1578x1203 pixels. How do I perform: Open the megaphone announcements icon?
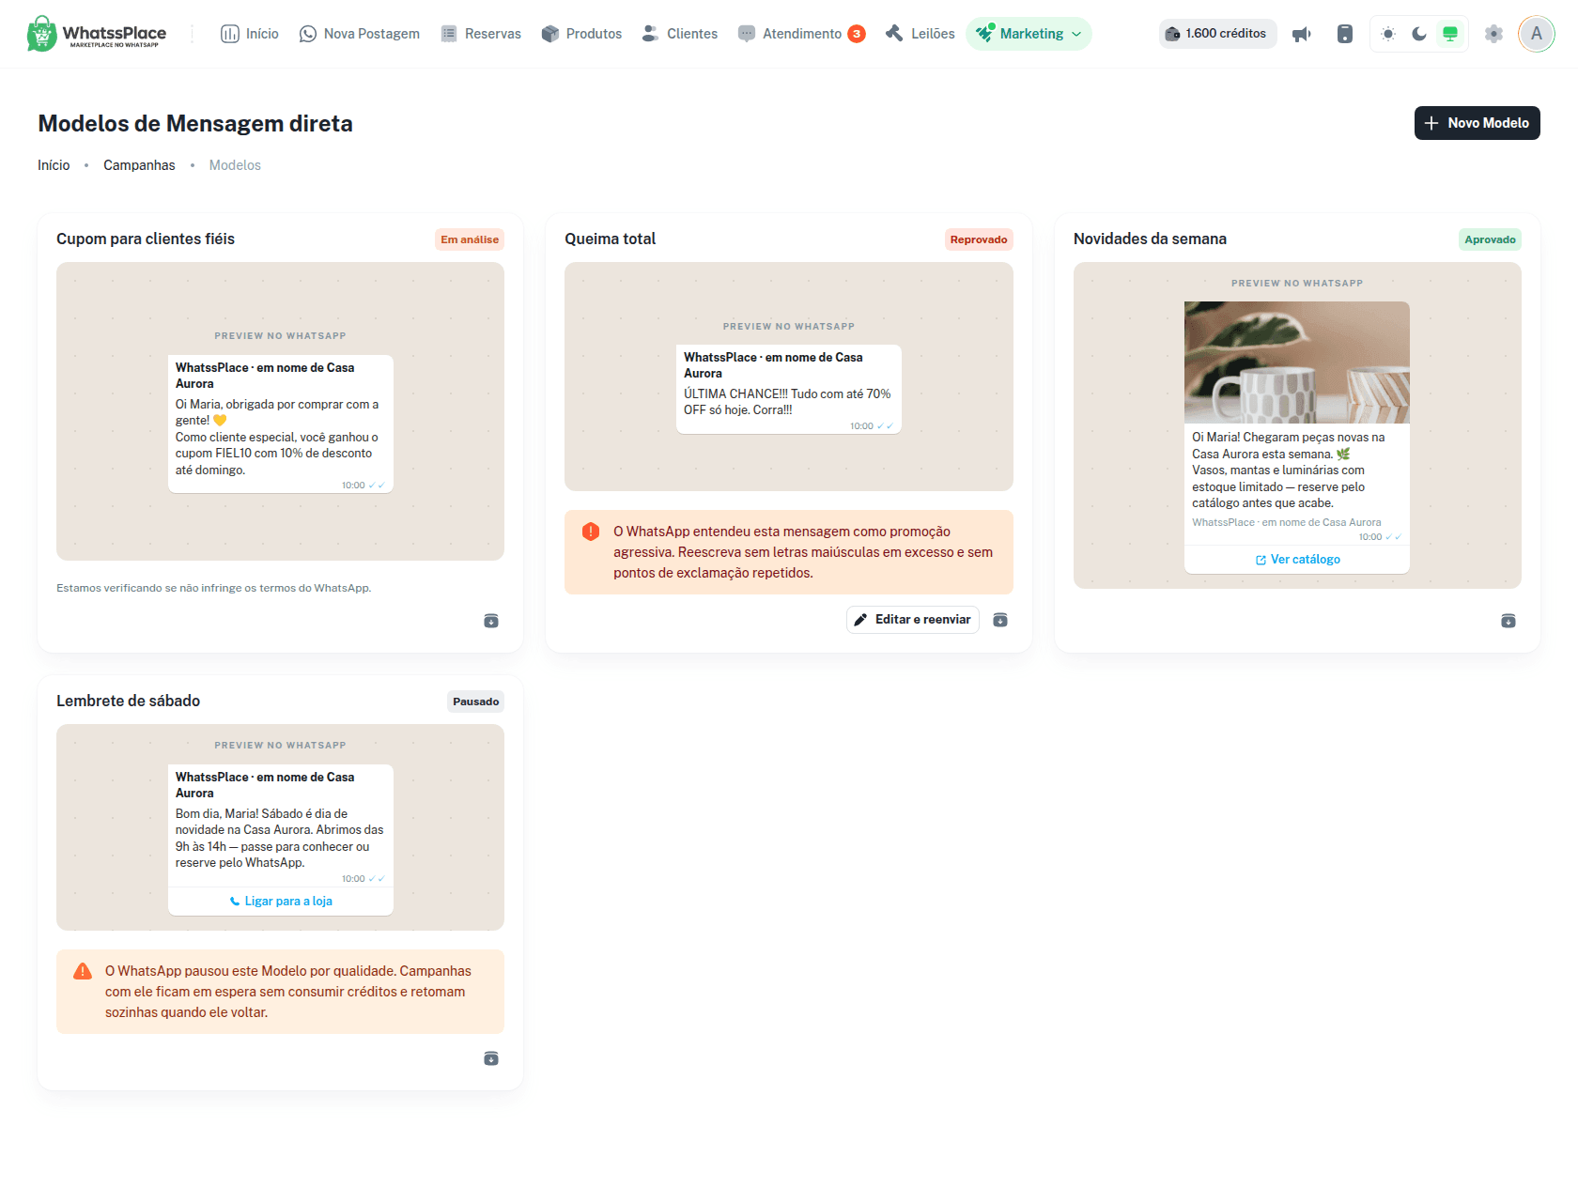1302,34
